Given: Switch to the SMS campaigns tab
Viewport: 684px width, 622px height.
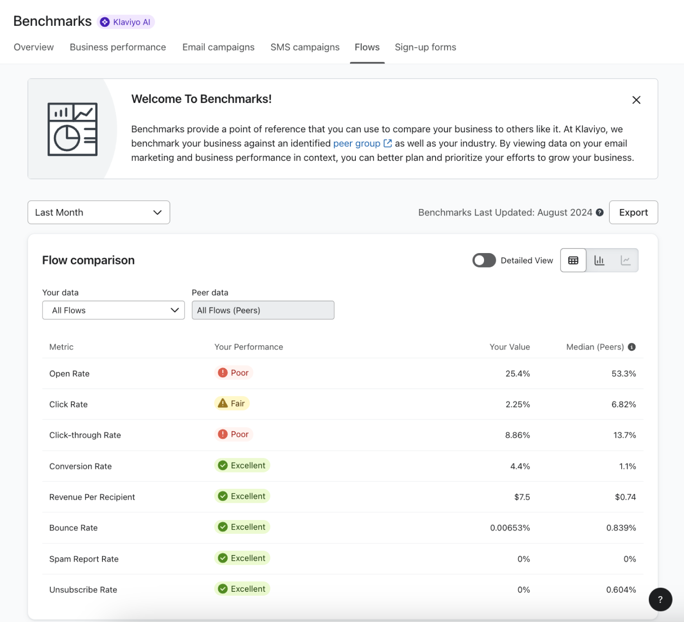Looking at the screenshot, I should (305, 47).
